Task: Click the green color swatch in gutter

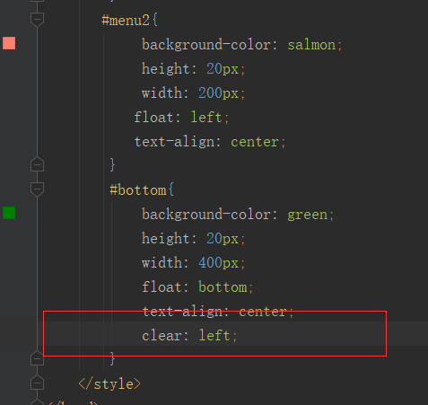Action: point(9,213)
